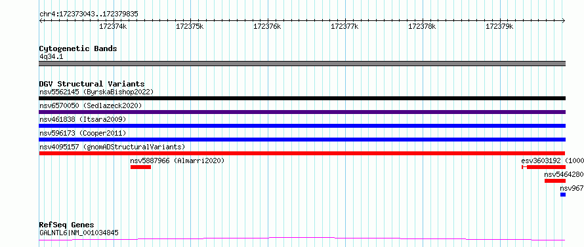Select the purple nsv6570050 Sedlazeck2020 bar
The image size is (584, 247).
point(302,112)
